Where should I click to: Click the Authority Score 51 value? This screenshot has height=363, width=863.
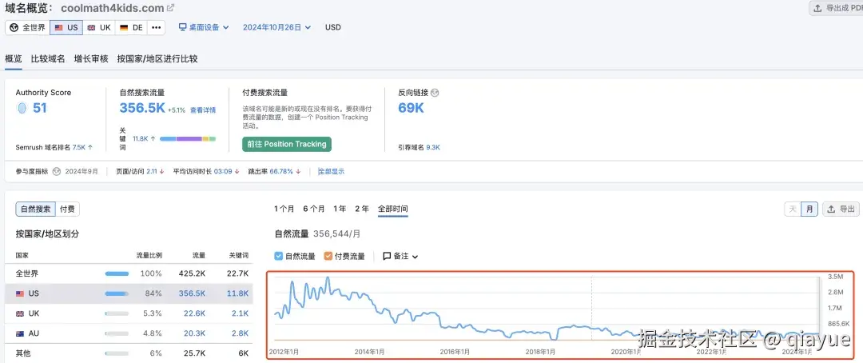(x=40, y=108)
